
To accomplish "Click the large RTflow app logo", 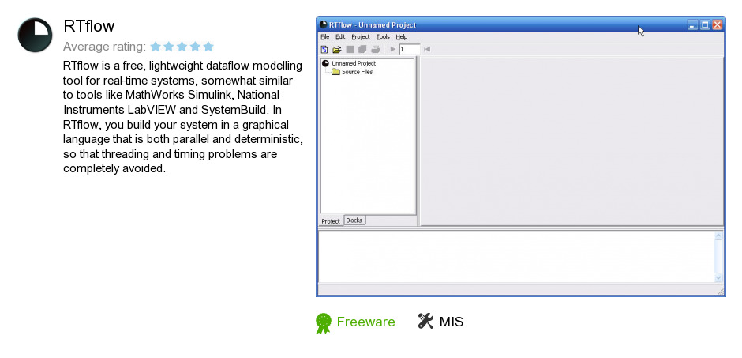I will pos(35,35).
